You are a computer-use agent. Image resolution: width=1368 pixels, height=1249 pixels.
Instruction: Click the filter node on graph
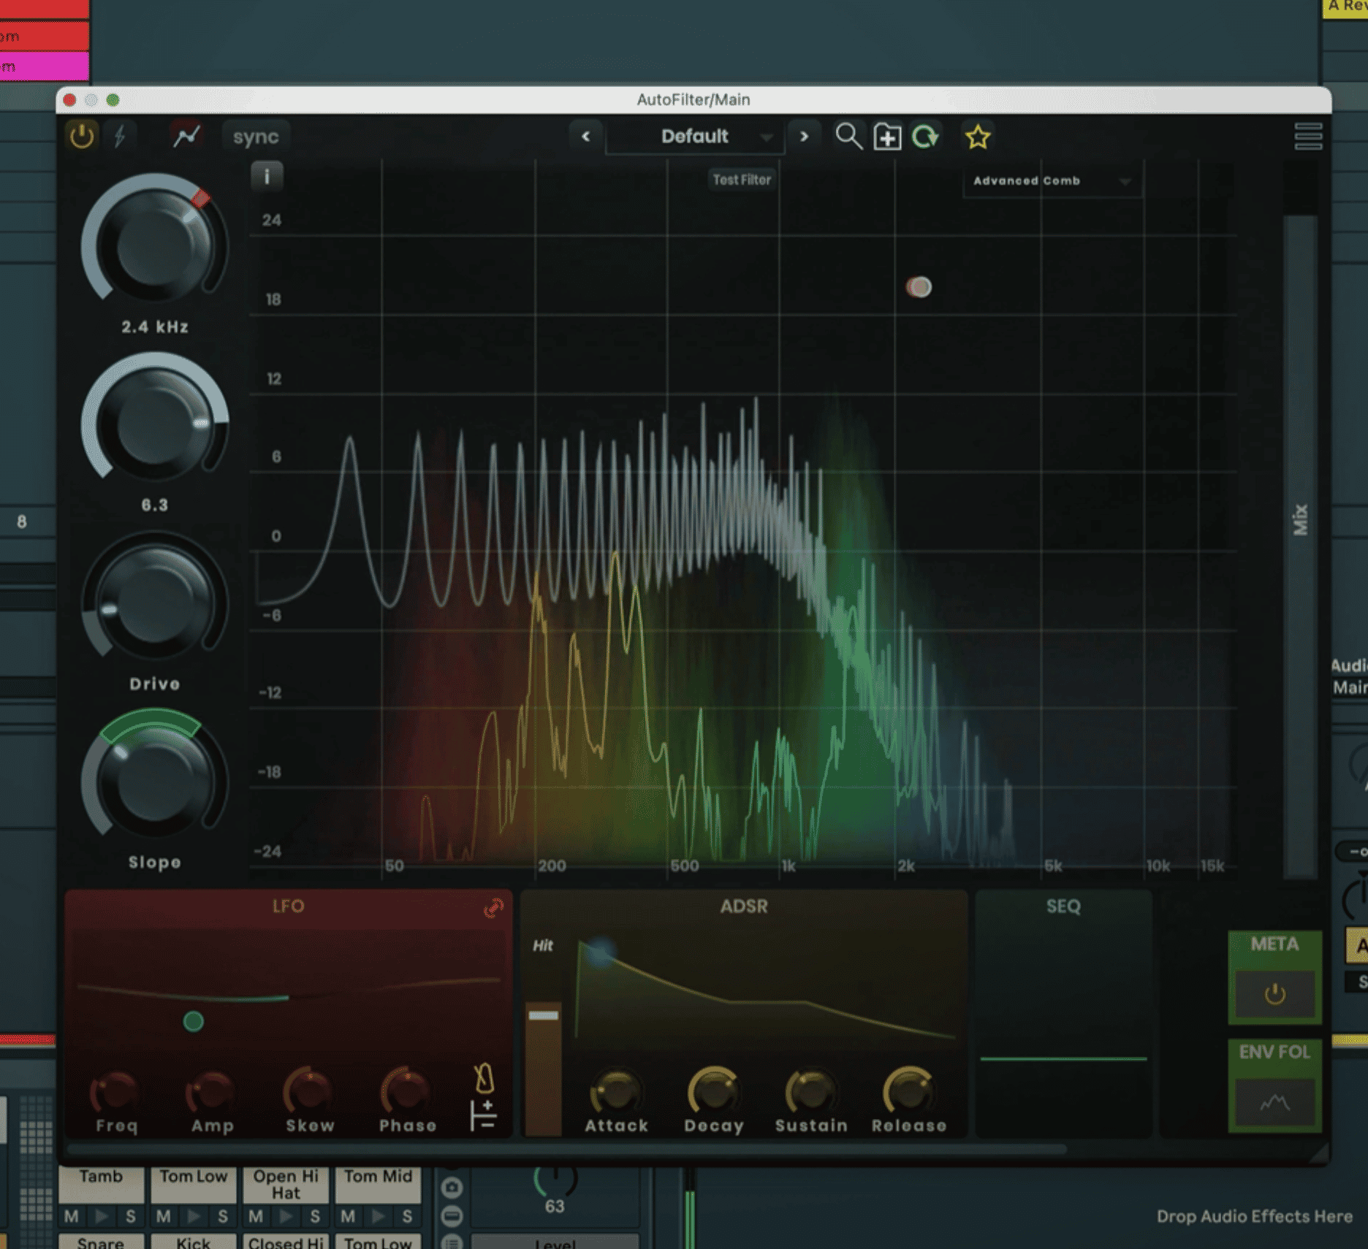(x=919, y=287)
